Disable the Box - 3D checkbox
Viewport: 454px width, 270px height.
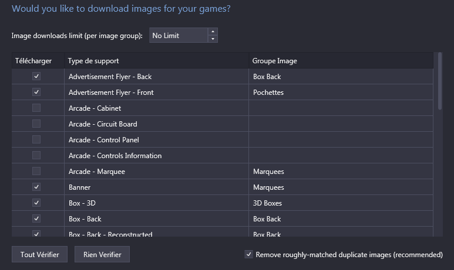[36, 203]
